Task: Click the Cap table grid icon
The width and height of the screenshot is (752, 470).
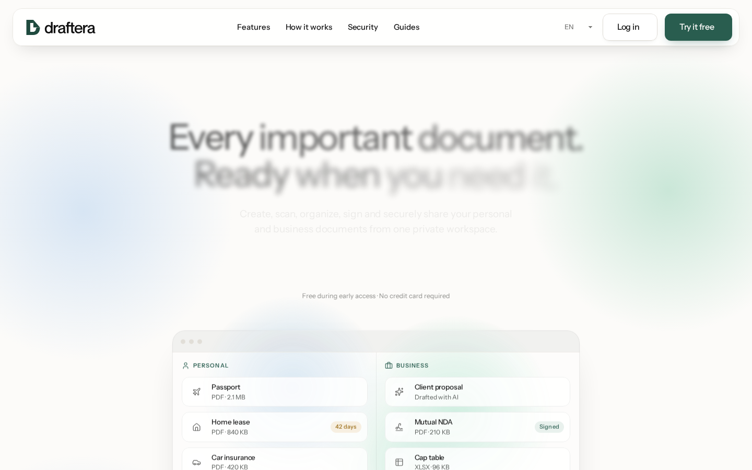Action: click(399, 462)
